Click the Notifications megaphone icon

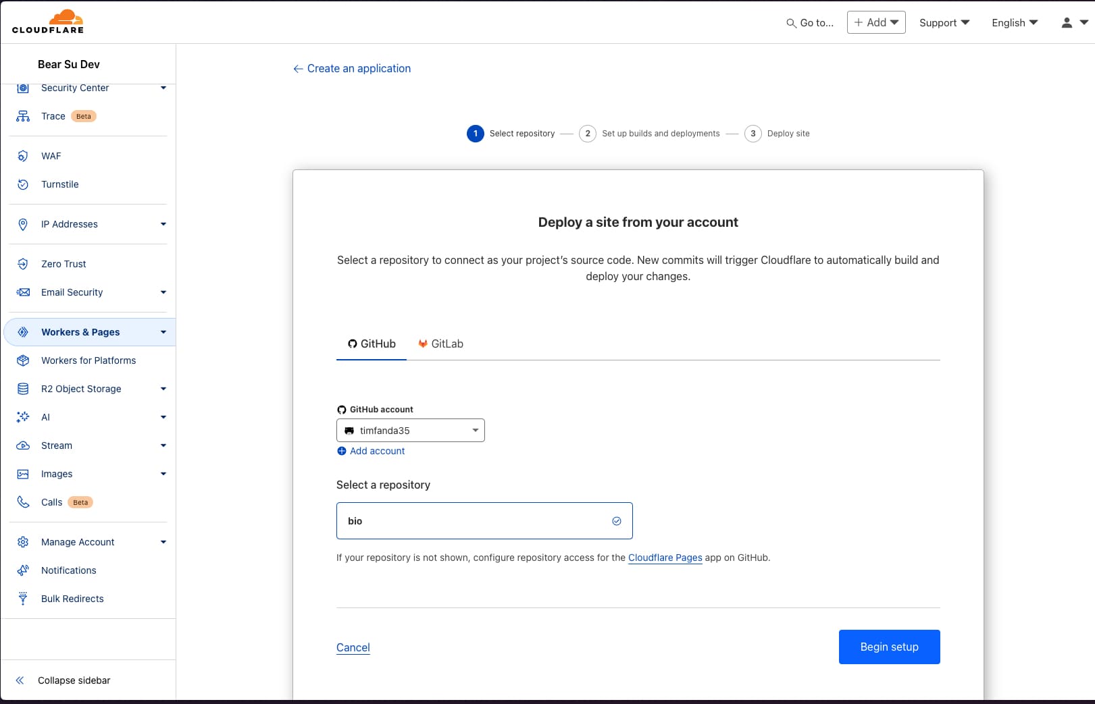[x=23, y=570]
